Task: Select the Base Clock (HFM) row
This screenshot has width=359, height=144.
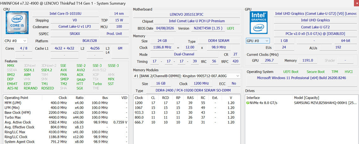Action: click(x=66, y=113)
